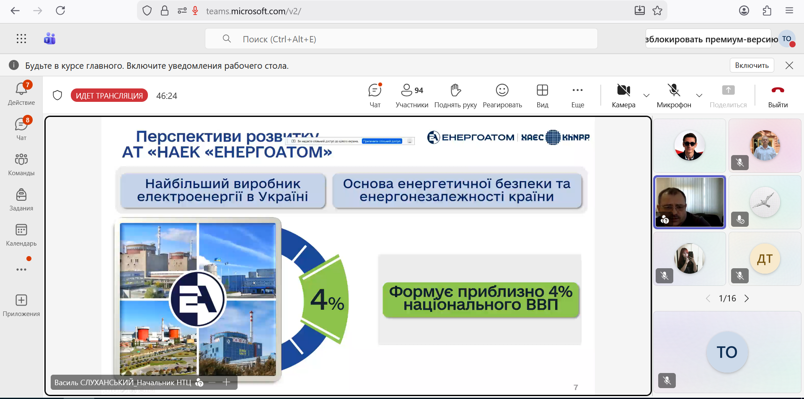Expand the microphone options dropdown arrow
This screenshot has width=804, height=399.
699,96
